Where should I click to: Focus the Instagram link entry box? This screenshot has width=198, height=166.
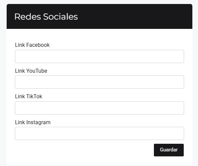tap(99, 133)
